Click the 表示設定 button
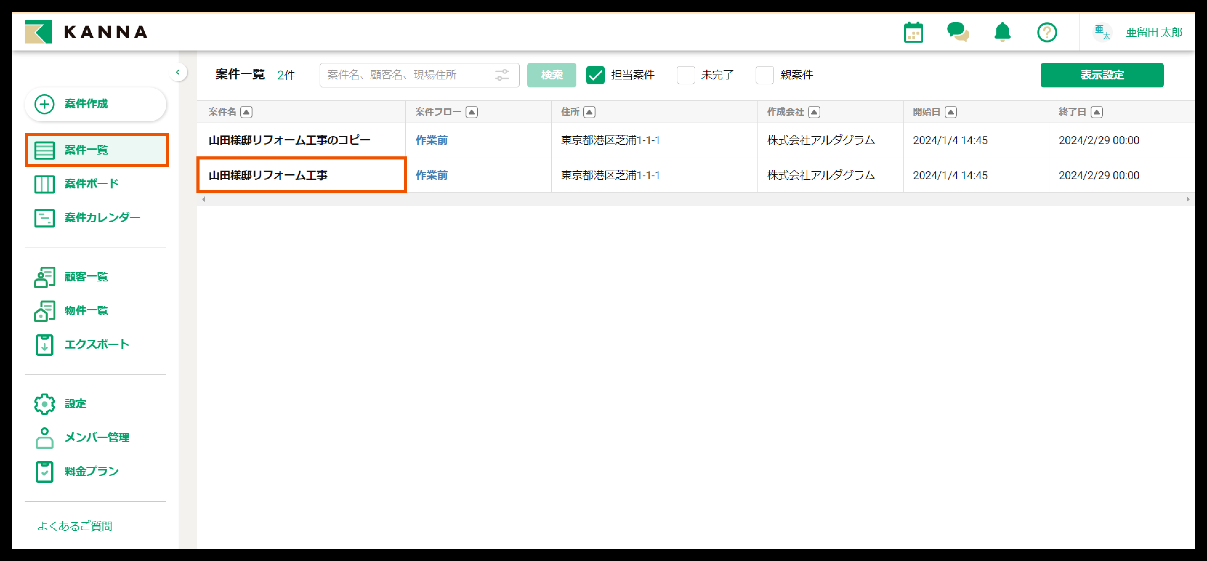Viewport: 1207px width, 561px height. point(1102,75)
